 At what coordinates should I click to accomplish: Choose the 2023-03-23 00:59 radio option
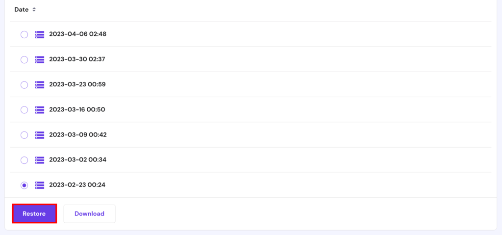pos(24,85)
